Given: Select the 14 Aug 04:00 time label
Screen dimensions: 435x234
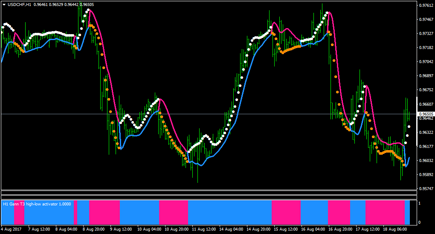Looking at the screenshot, I should click(x=231, y=229).
